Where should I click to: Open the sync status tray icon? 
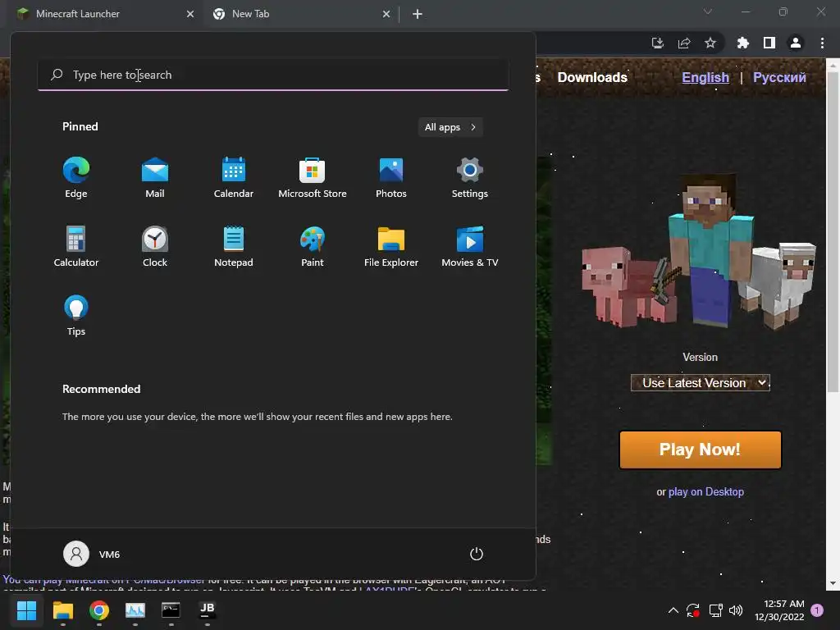[x=693, y=610]
